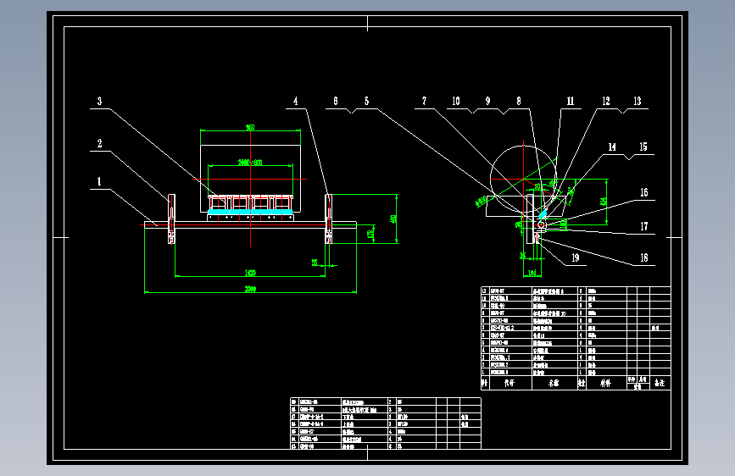Select part balloon number 8
735x476 pixels.
click(x=519, y=101)
